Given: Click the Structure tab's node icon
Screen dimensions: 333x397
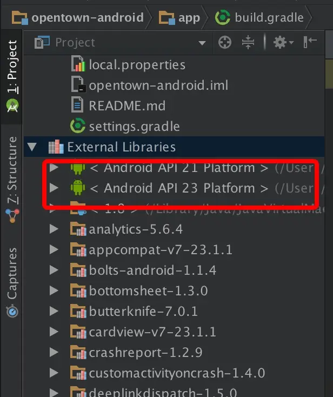Looking at the screenshot, I should [12, 215].
